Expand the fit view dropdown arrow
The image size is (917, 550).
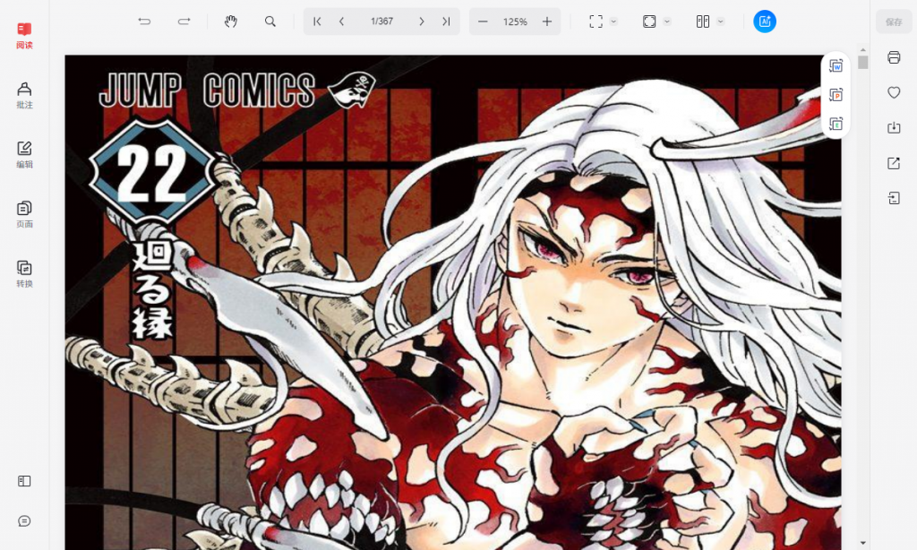[x=666, y=21]
